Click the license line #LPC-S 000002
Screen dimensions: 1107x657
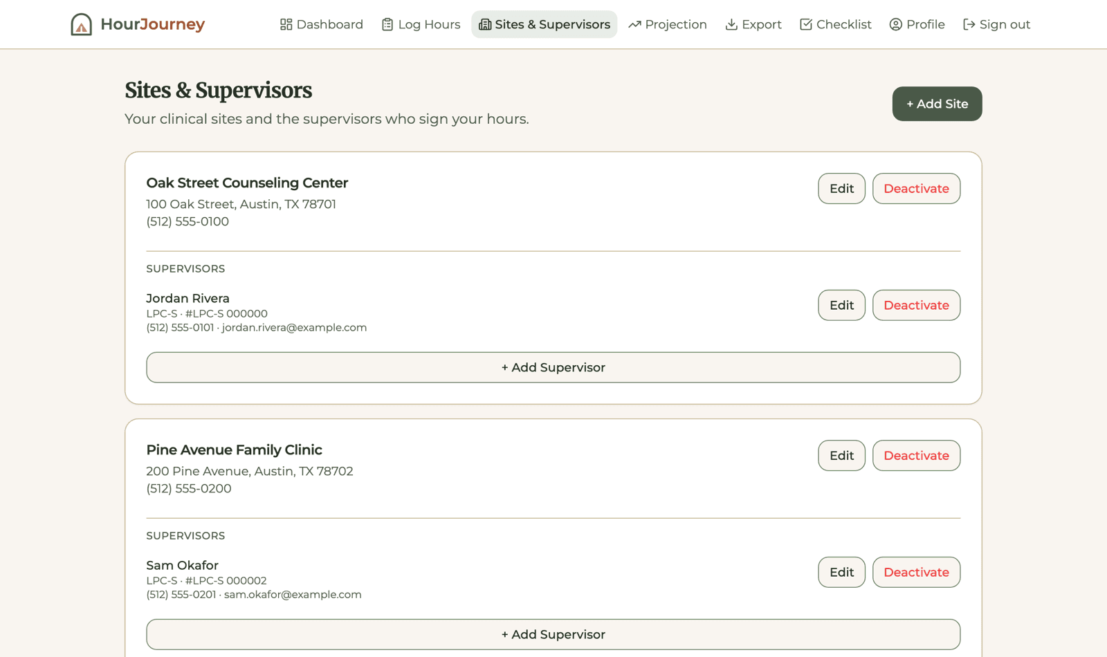point(206,580)
